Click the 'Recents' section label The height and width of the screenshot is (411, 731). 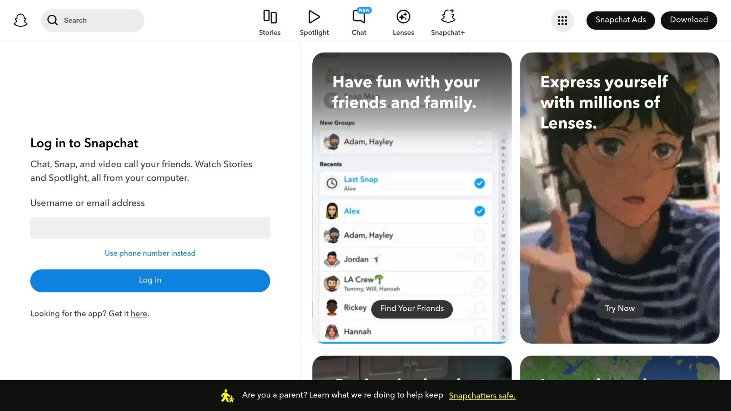pyautogui.click(x=331, y=164)
